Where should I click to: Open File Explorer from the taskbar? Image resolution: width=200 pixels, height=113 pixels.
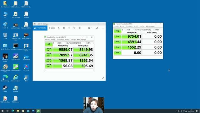click(18, 111)
